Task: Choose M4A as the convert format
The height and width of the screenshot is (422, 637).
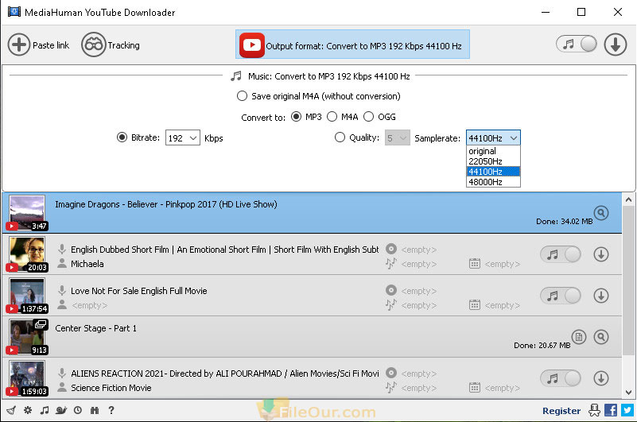Action: [332, 117]
